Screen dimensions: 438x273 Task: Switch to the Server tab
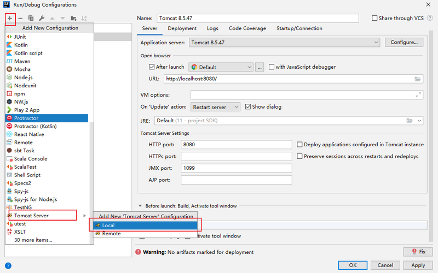(149, 28)
